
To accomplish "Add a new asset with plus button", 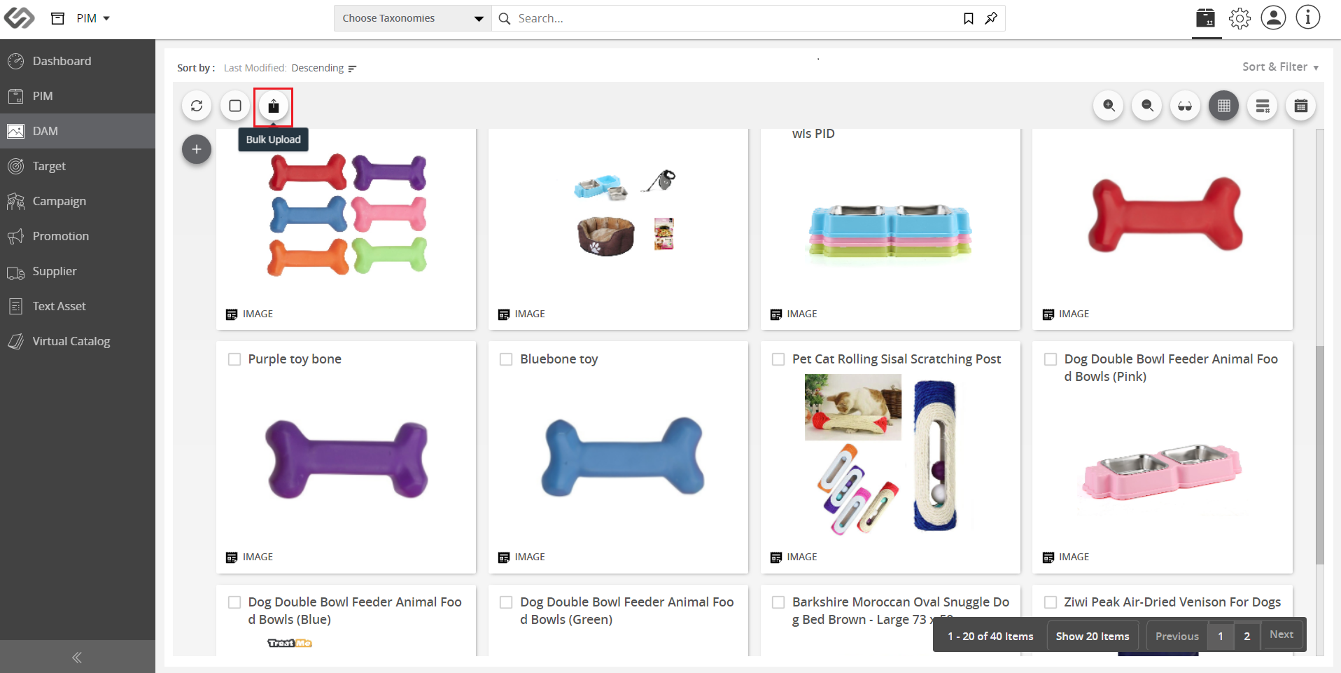I will 197,149.
